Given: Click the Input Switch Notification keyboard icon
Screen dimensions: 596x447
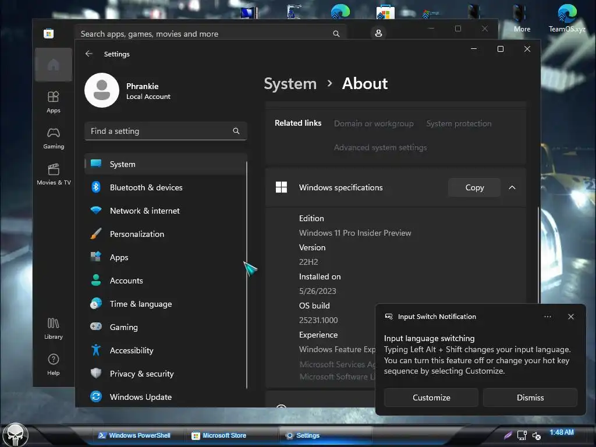Looking at the screenshot, I should pos(388,316).
